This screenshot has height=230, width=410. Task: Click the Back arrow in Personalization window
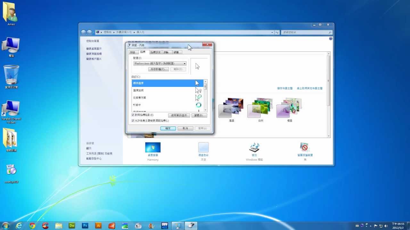[84, 32]
